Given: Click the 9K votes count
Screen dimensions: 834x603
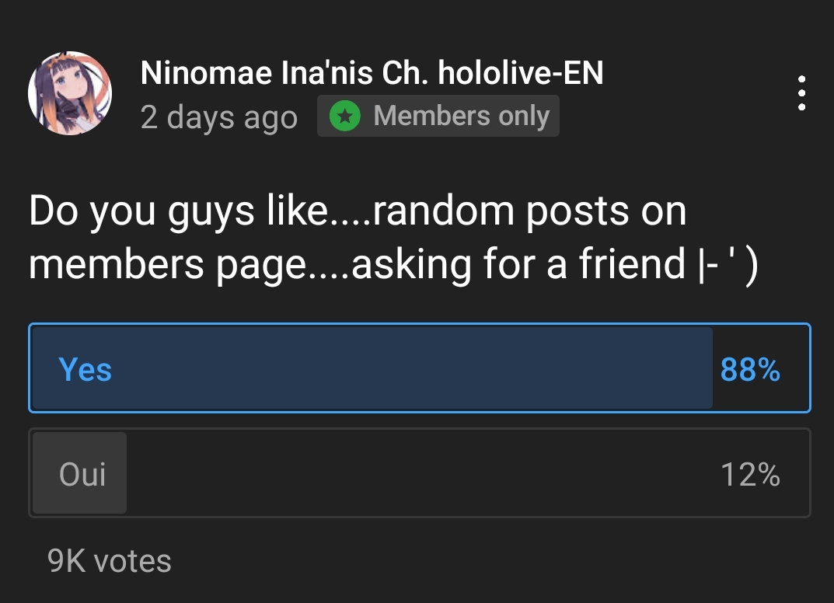Looking at the screenshot, I should (109, 560).
